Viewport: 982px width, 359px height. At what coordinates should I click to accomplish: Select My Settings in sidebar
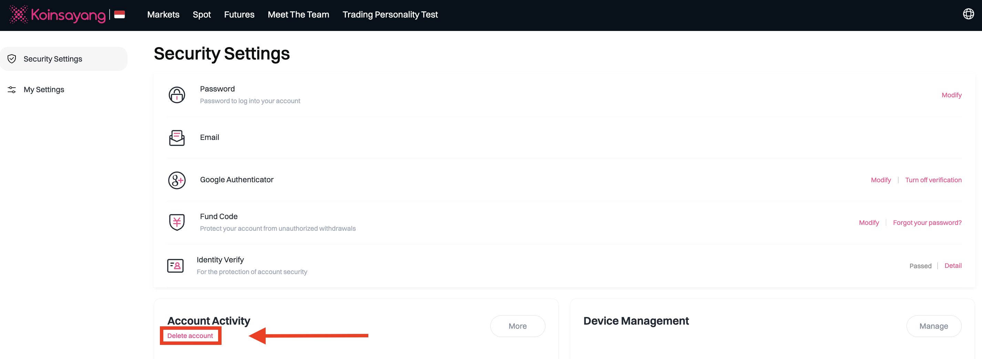pos(44,90)
